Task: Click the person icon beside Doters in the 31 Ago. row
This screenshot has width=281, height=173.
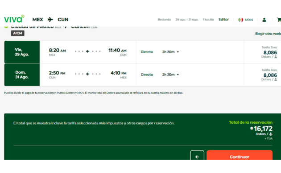Action: [x=276, y=79]
